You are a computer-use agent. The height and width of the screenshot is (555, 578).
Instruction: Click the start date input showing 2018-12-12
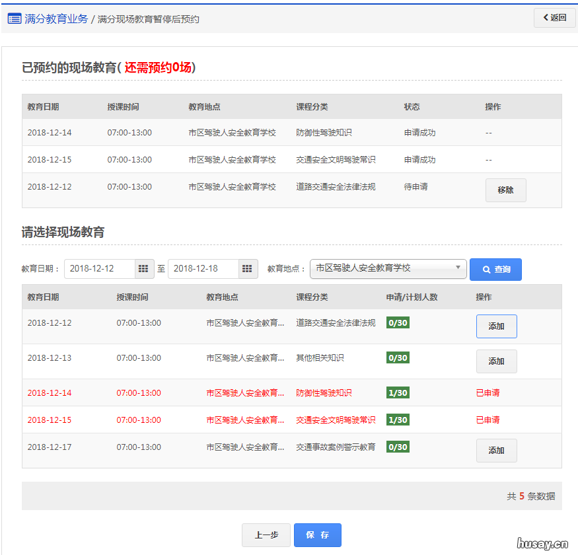(x=99, y=269)
